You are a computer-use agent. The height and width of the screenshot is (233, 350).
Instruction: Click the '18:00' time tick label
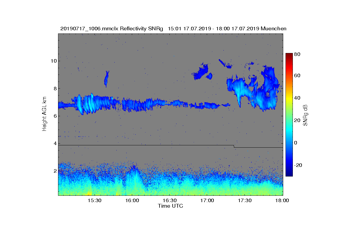282,201
